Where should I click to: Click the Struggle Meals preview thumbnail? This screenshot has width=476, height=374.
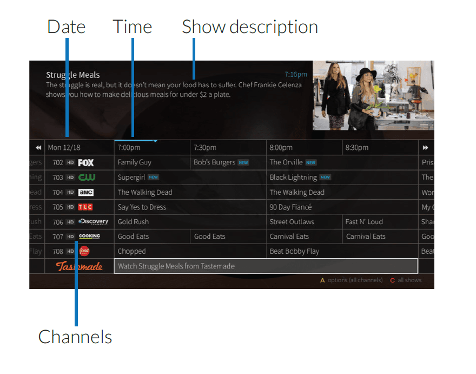pyautogui.click(x=372, y=95)
